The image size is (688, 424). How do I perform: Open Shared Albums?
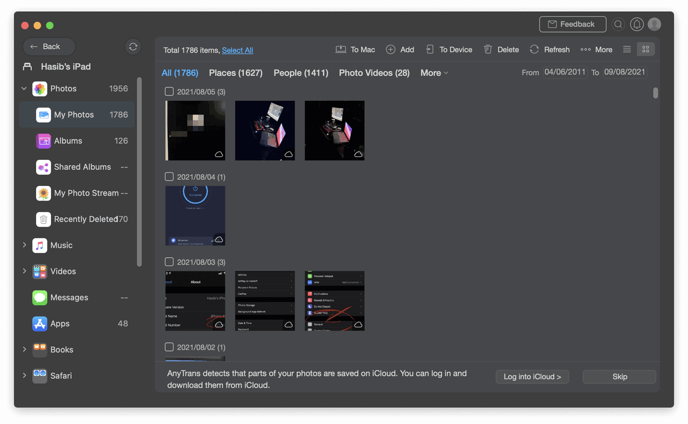pos(82,167)
